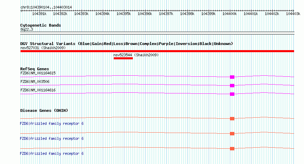This screenshot has height=164, width=304.
Task: Click orange exon box above first OMIM FZD6 link
Action: 232,119
